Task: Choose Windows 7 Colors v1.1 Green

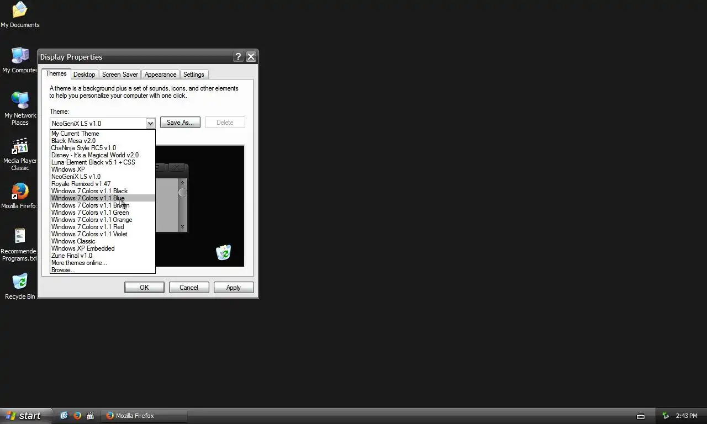Action: pyautogui.click(x=103, y=213)
